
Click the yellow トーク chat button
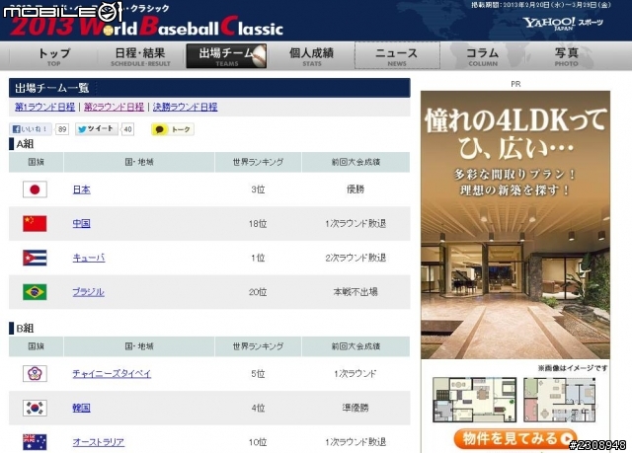point(173,129)
